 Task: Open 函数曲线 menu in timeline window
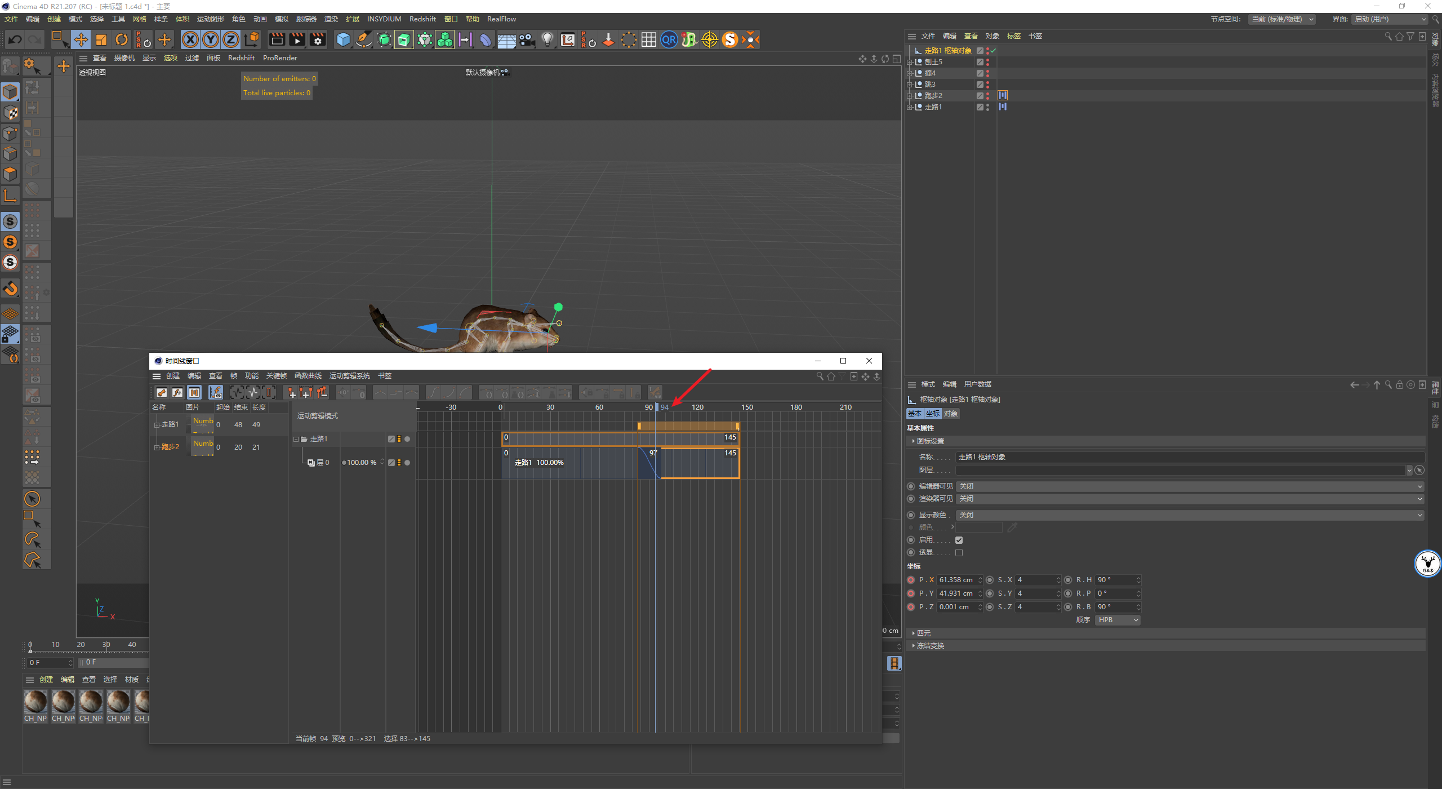click(308, 376)
